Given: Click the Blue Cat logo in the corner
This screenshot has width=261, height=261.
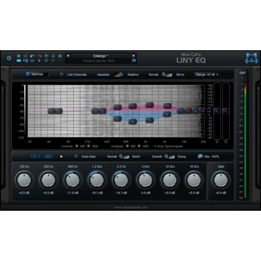Looking at the screenshot, I should click(251, 57).
